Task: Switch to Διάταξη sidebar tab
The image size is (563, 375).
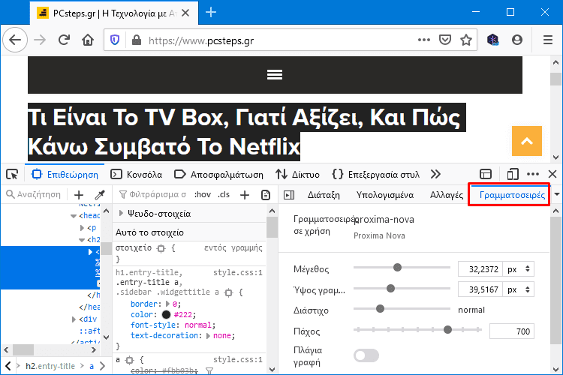Action: [x=324, y=195]
